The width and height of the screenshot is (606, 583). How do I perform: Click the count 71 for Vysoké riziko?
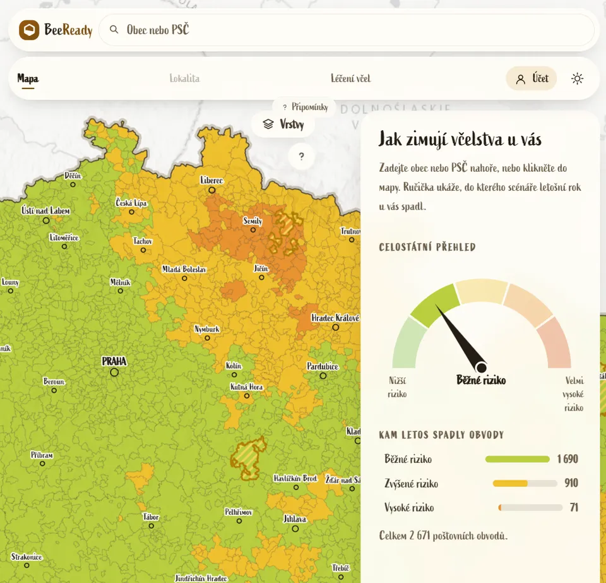click(574, 507)
